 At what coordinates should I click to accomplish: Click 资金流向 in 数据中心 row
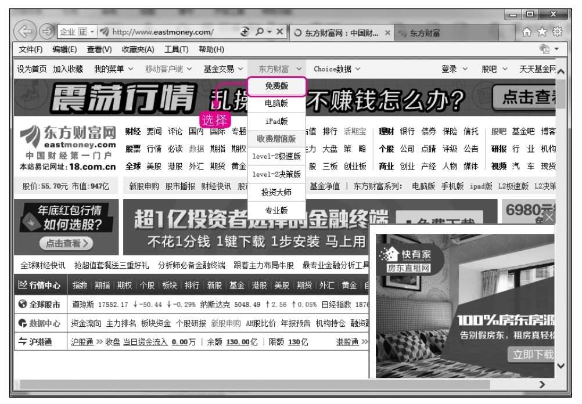point(86,323)
